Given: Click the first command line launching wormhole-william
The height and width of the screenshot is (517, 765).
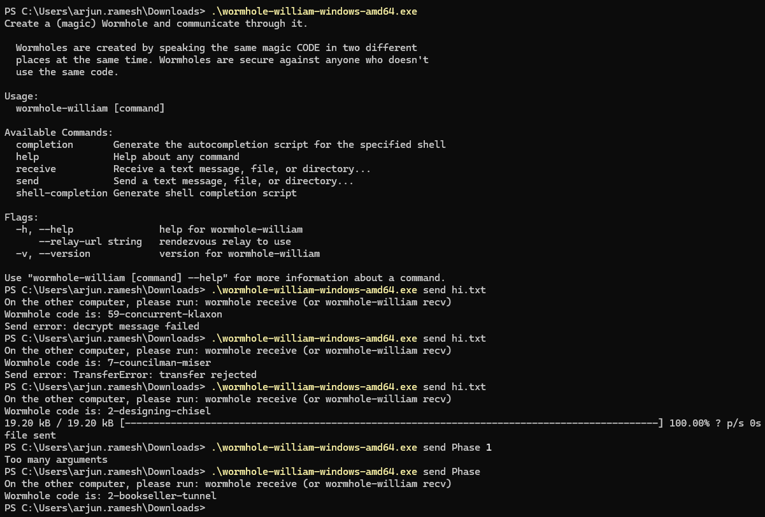Looking at the screenshot, I should pyautogui.click(x=211, y=11).
